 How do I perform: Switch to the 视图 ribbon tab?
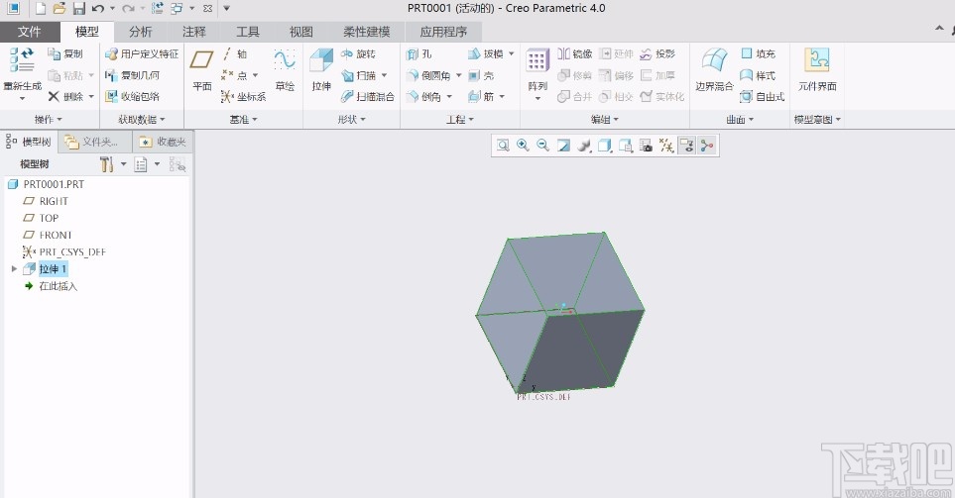pyautogui.click(x=300, y=32)
